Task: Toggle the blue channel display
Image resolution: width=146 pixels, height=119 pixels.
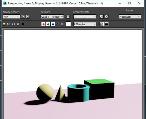Action: coord(53,24)
